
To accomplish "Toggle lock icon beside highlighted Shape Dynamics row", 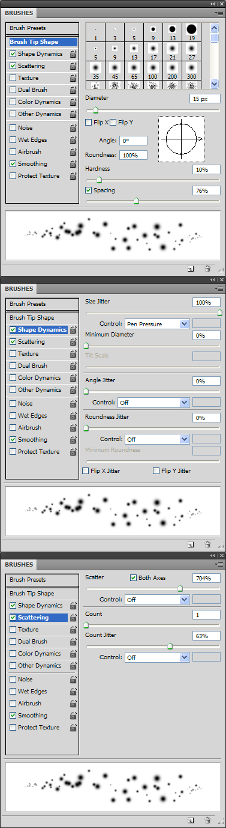I will click(73, 330).
